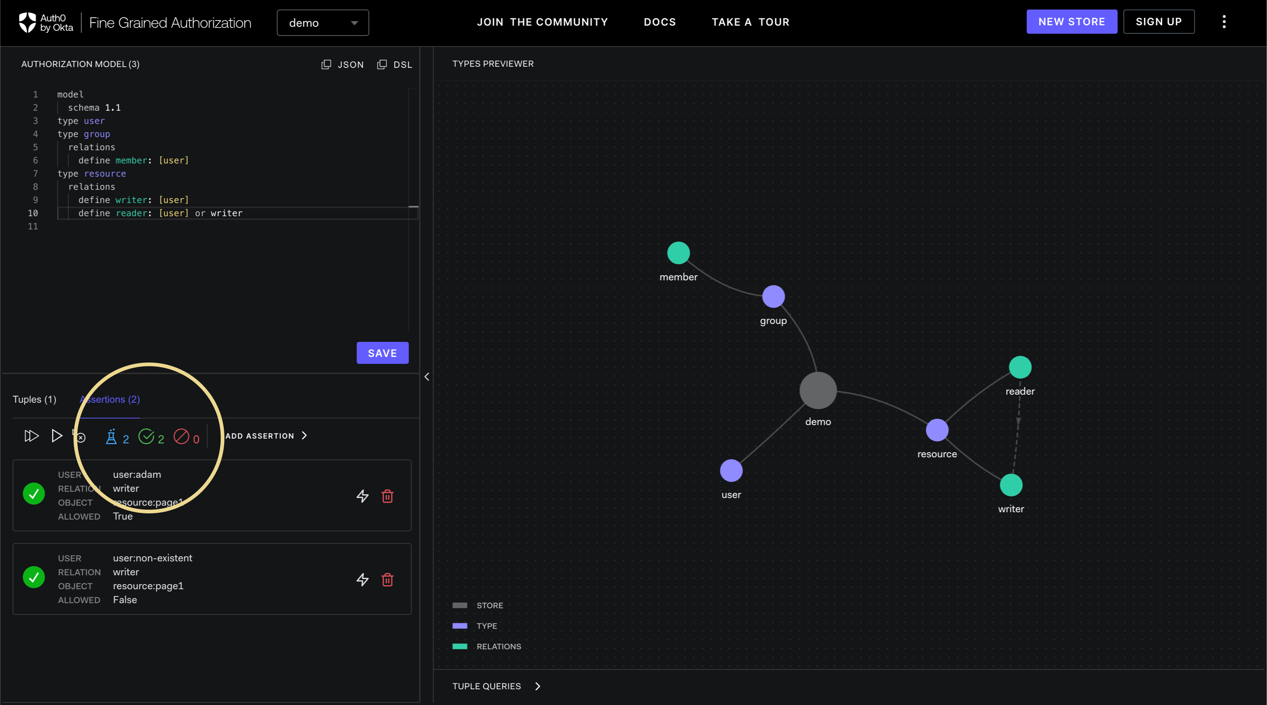Screen dimensions: 1267x705
Task: Select the member relation node
Action: click(678, 253)
